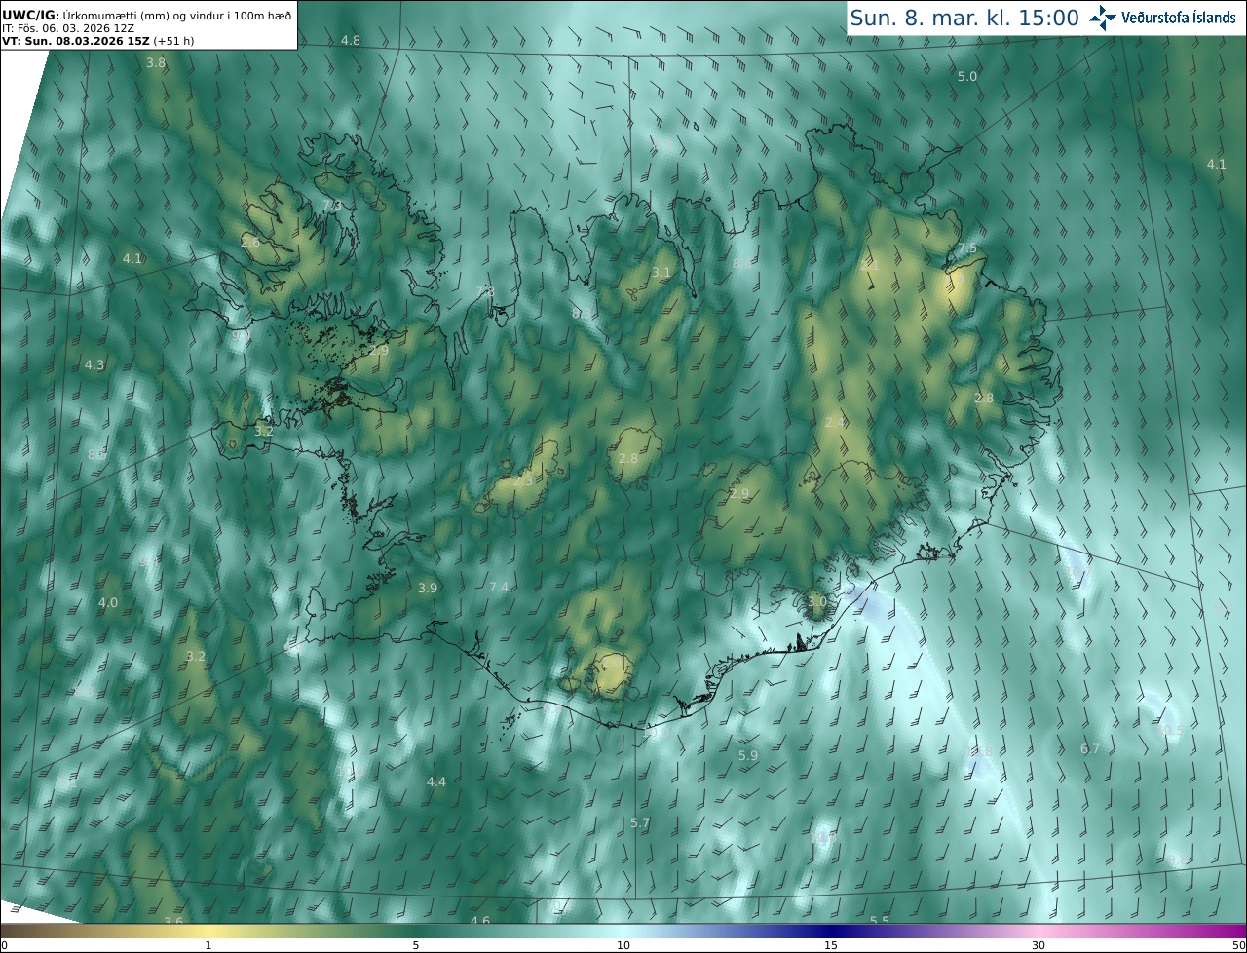Click the UWC/IG Úrkomumætti title text
The image size is (1247, 953).
[x=146, y=15]
